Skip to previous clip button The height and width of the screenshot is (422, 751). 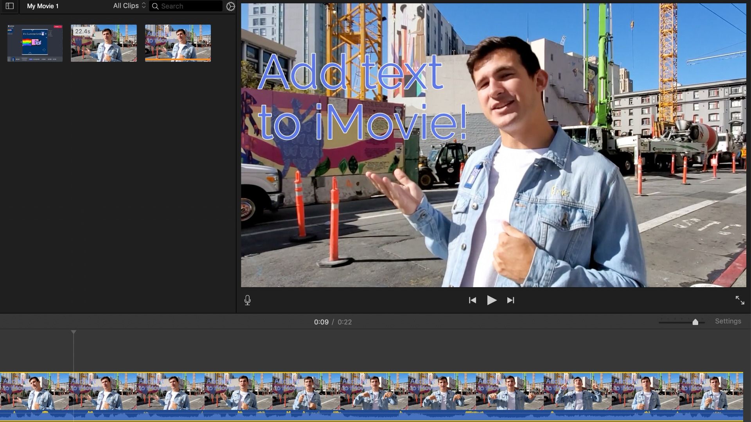pos(472,300)
